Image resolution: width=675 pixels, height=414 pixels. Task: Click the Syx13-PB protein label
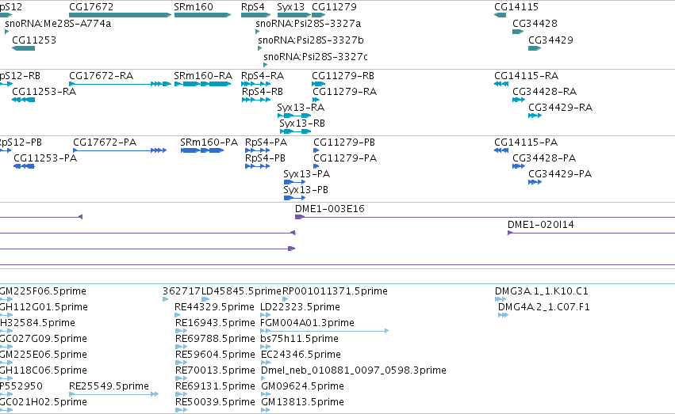pyautogui.click(x=305, y=190)
